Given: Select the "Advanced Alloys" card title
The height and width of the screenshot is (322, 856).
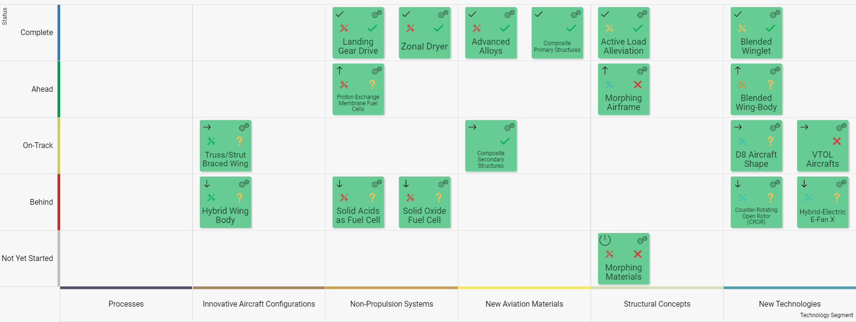Looking at the screenshot, I should (x=491, y=47).
